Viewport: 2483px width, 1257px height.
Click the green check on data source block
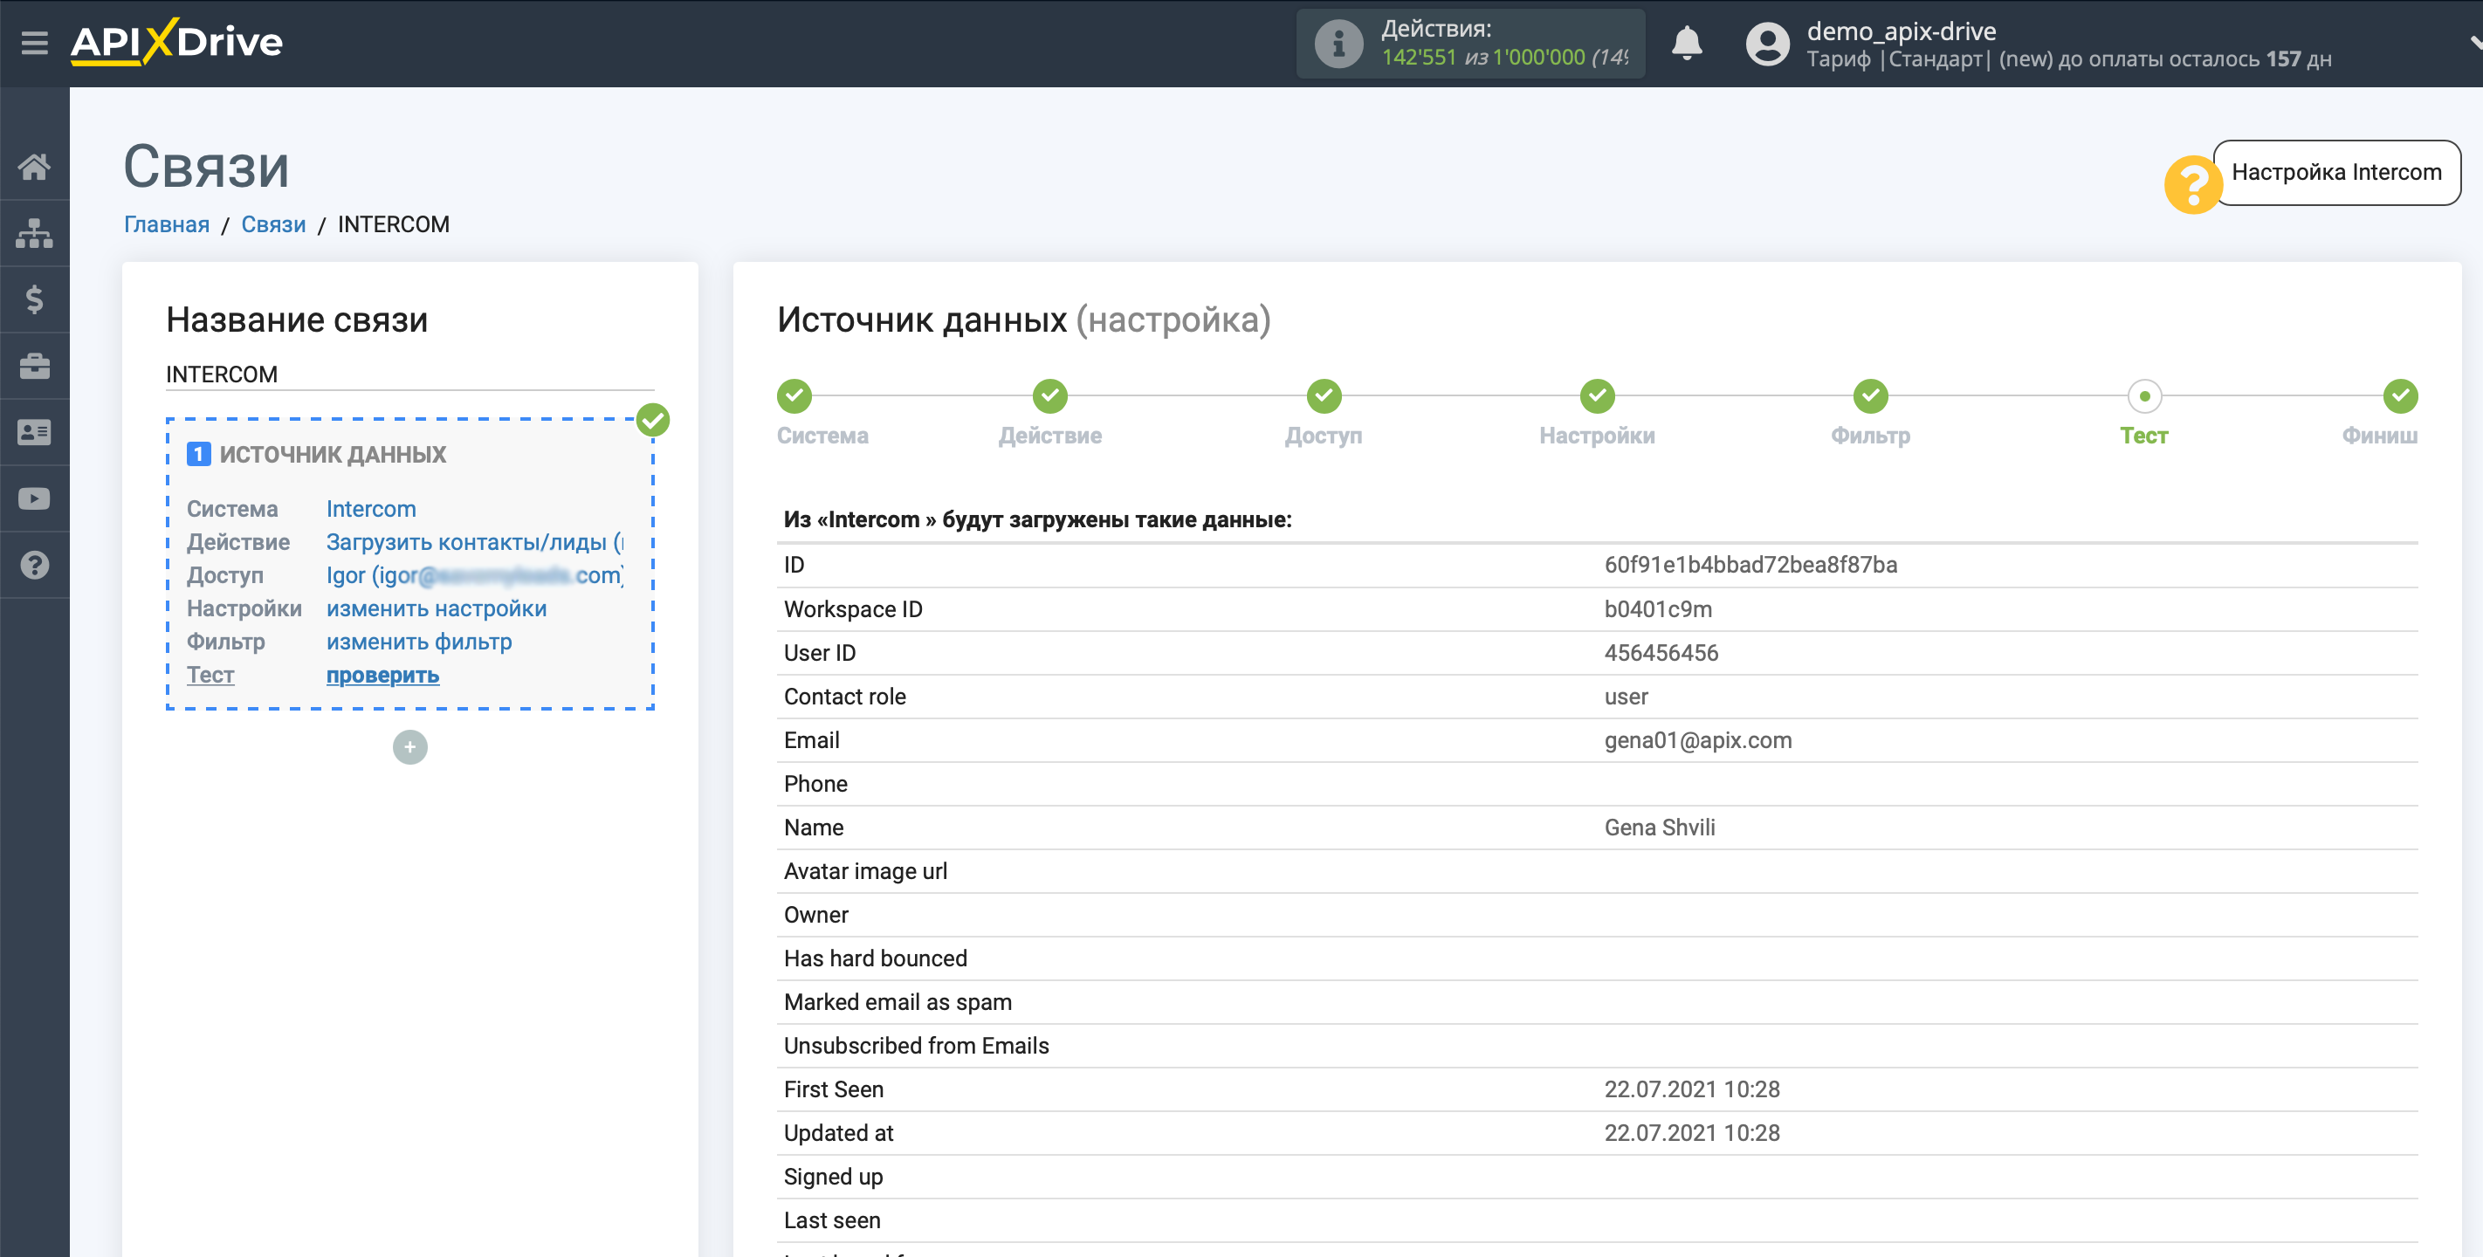click(x=654, y=420)
